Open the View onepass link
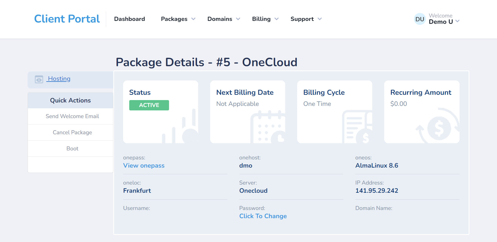This screenshot has height=242, width=497. coord(144,165)
